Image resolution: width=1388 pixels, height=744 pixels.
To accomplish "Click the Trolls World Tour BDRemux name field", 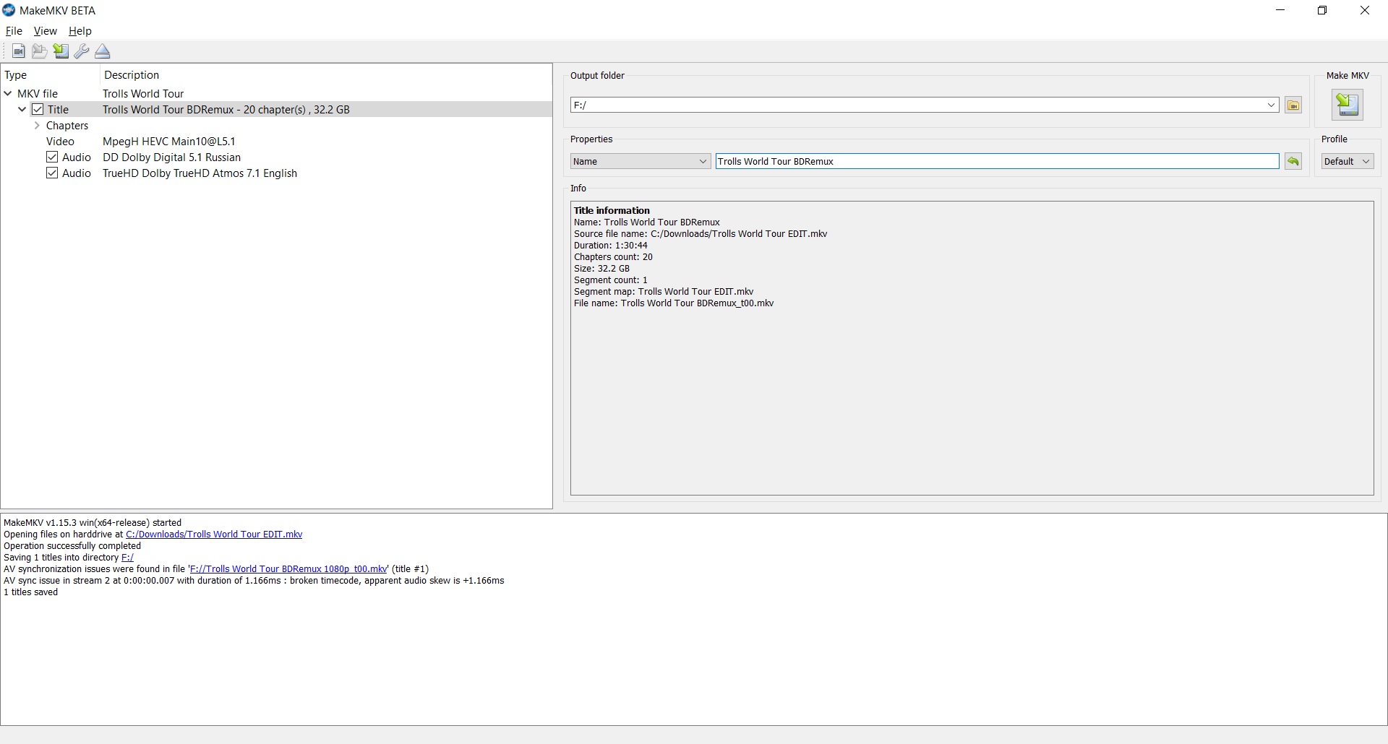I will coord(996,162).
